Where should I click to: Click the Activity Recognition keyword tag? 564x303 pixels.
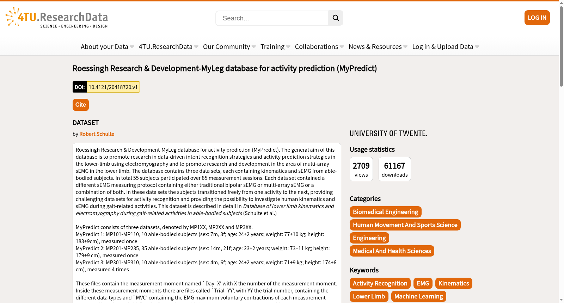pyautogui.click(x=380, y=283)
